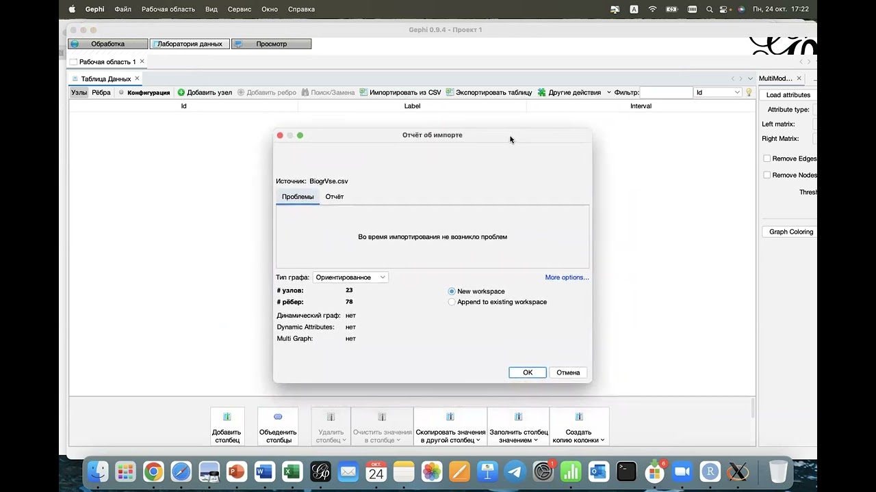
Task: Open Terminal from the dock
Action: click(626, 471)
